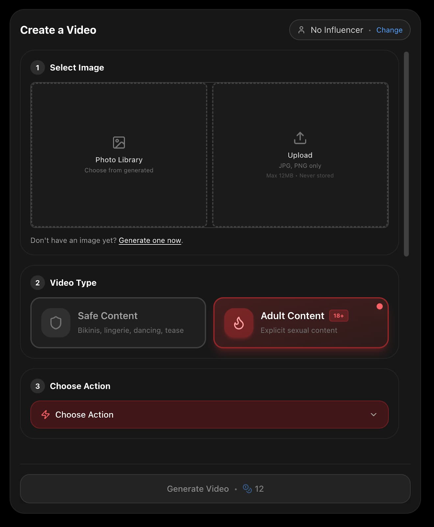Open the Choose Action dropdown
This screenshot has width=434, height=527.
[x=209, y=414]
